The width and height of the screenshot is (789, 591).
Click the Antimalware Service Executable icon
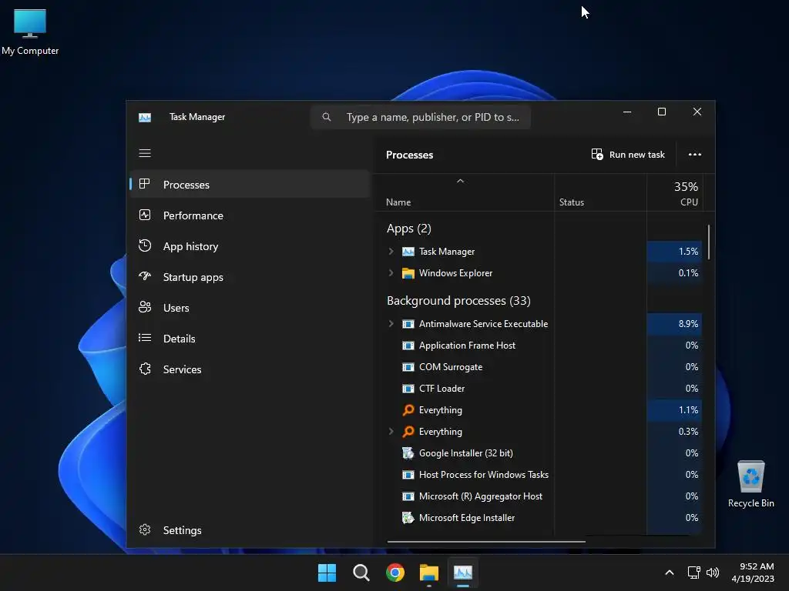tap(408, 324)
